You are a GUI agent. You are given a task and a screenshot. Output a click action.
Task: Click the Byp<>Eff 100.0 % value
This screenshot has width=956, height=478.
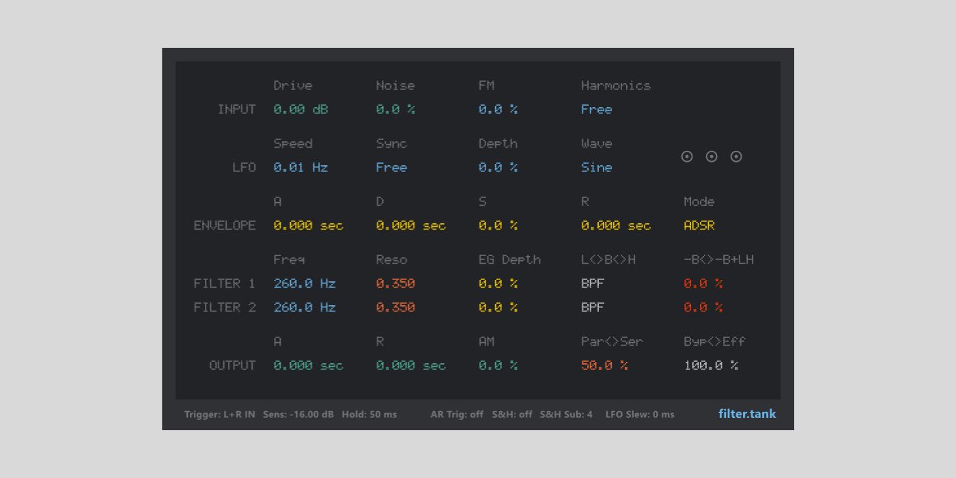pos(711,365)
